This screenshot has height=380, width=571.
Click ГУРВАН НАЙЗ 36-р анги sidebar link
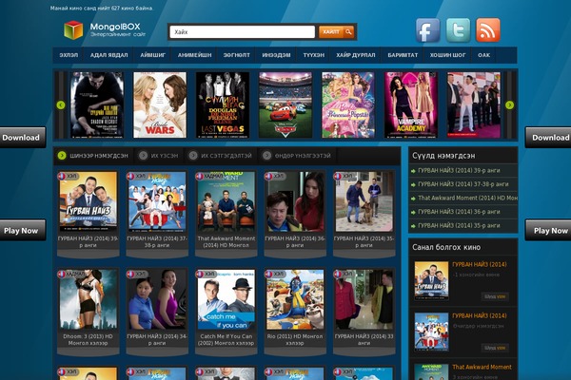pos(459,212)
